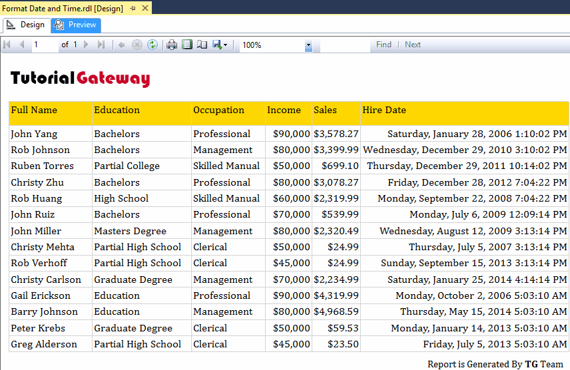The width and height of the screenshot is (570, 370).
Task: Select the John Yang name cell
Action: coord(51,134)
